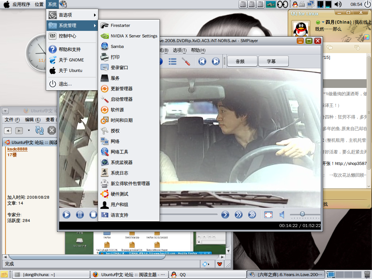Click SMPlayer next track icon

[216, 61]
